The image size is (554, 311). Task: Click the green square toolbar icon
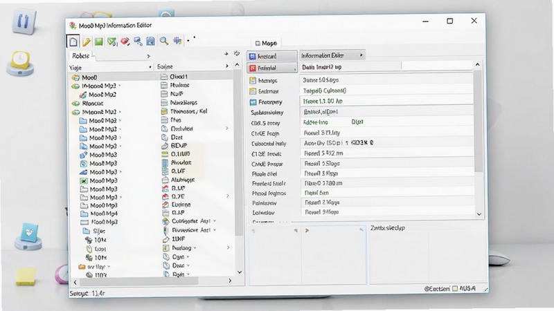(x=98, y=41)
